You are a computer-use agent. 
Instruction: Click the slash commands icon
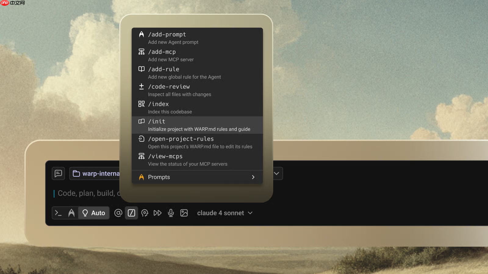click(x=131, y=213)
